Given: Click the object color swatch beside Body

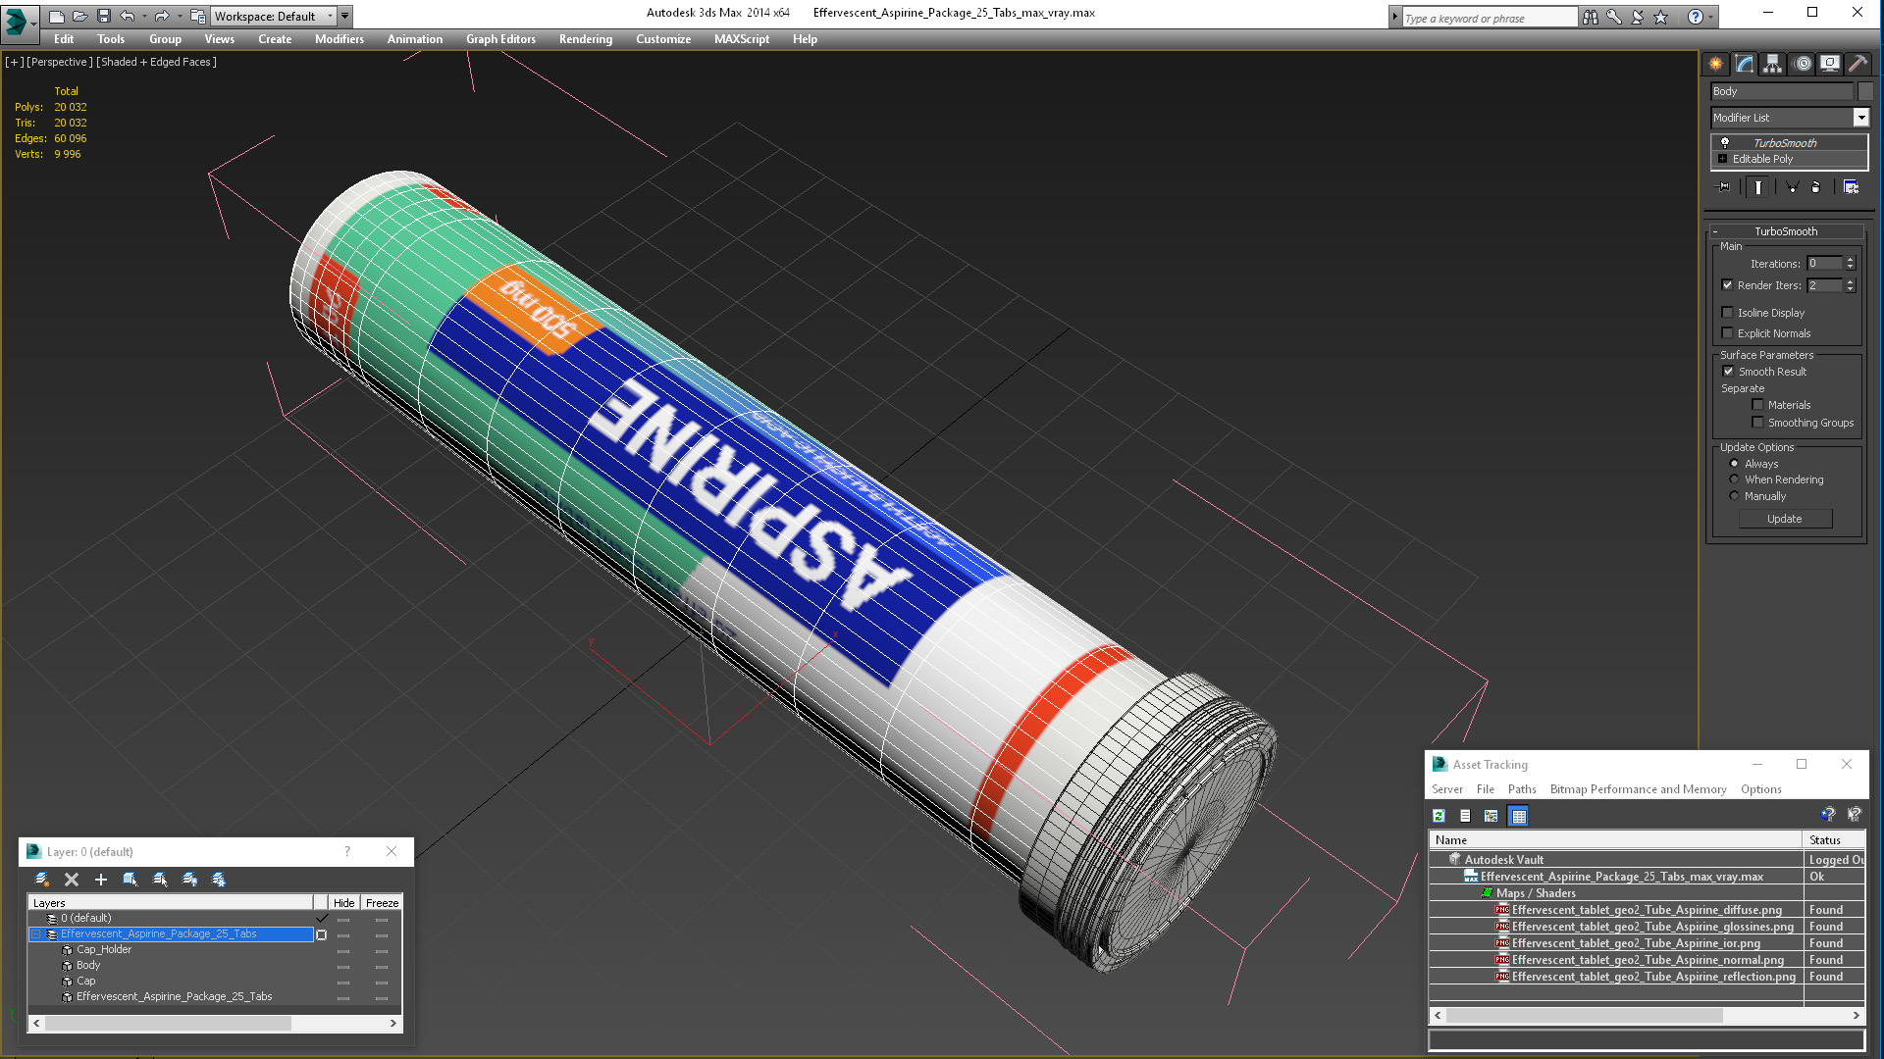Looking at the screenshot, I should 1865,91.
